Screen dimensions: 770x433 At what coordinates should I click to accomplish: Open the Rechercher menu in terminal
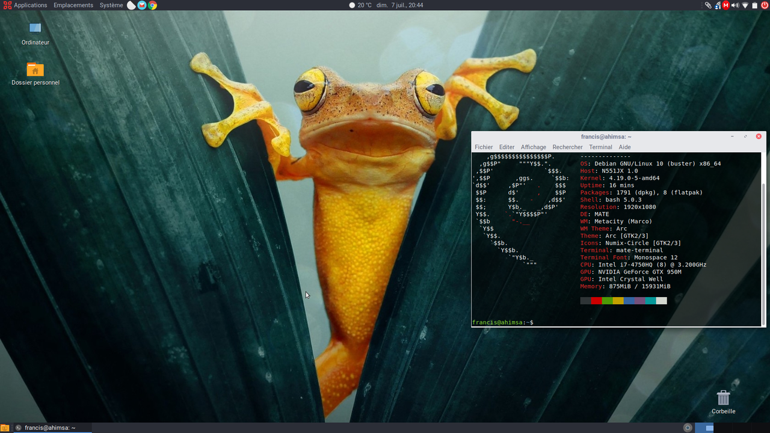point(568,147)
